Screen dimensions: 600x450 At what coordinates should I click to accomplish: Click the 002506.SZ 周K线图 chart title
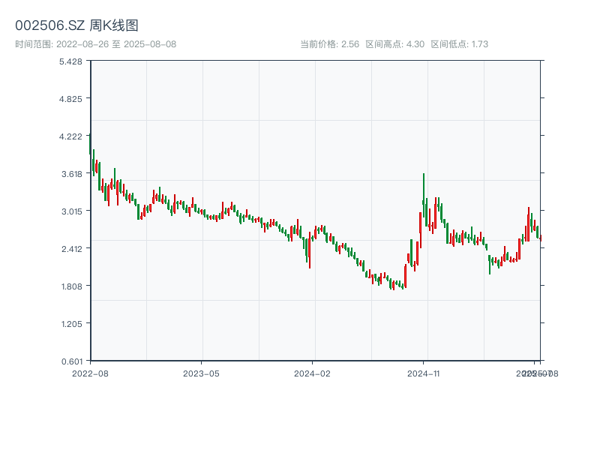pos(76,25)
